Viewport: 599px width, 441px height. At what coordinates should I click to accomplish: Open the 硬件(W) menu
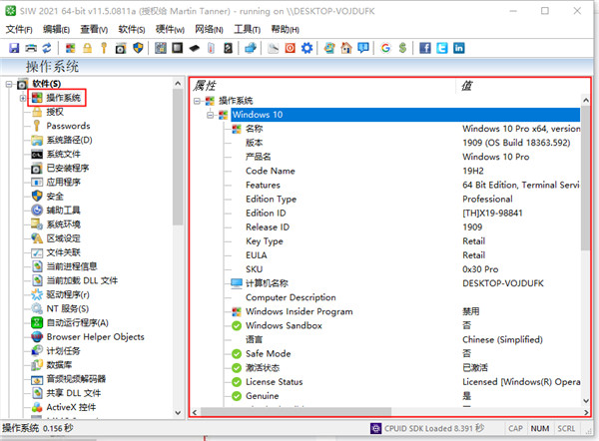click(170, 29)
